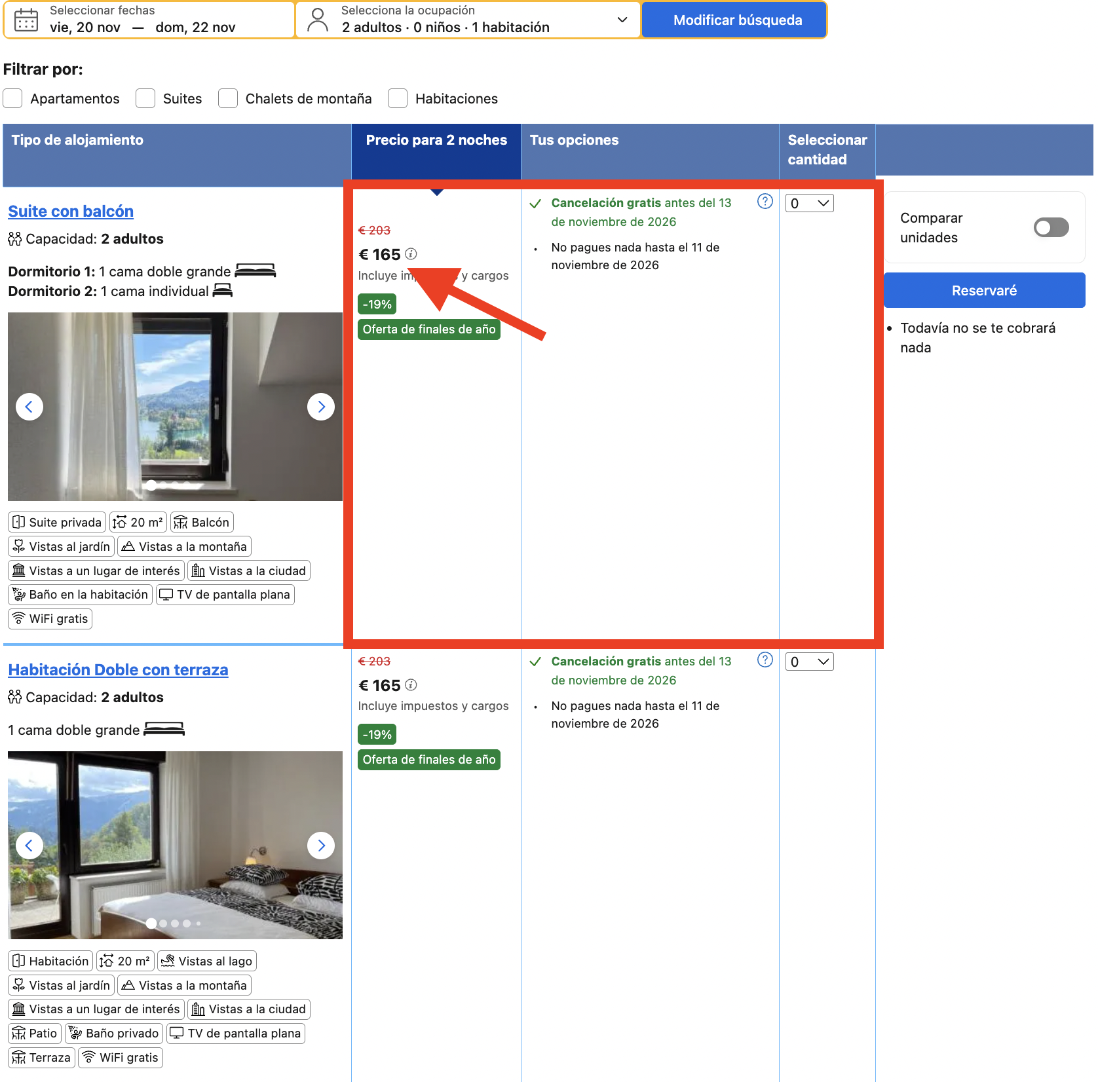1098x1082 pixels.
Task: Show previous photo of Habitación Doble con terraza
Action: (29, 846)
